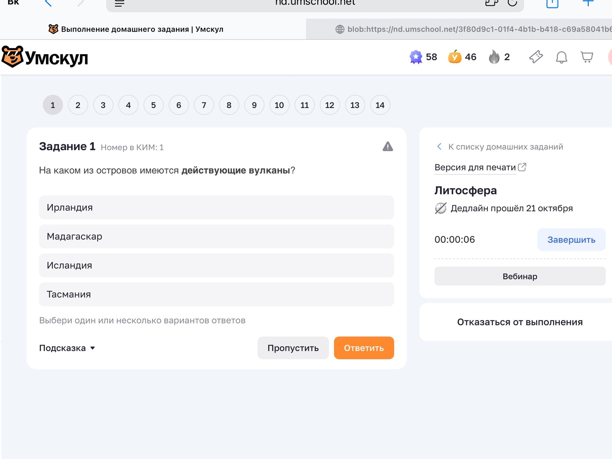
Task: Expand the Подсказка hint dropdown
Action: pos(67,348)
